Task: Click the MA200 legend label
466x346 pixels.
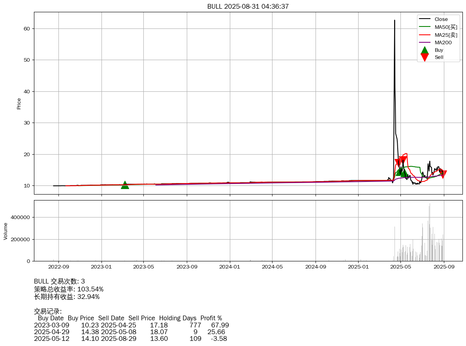Action: (443, 42)
